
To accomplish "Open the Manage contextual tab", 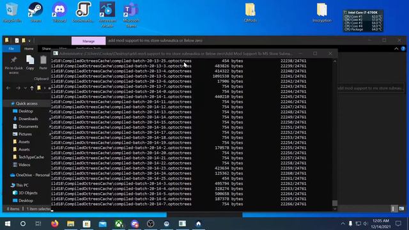I will pos(88,41).
